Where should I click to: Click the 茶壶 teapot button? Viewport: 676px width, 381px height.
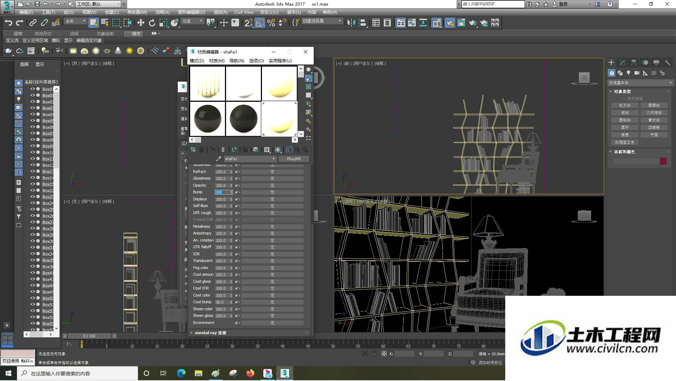click(x=625, y=135)
